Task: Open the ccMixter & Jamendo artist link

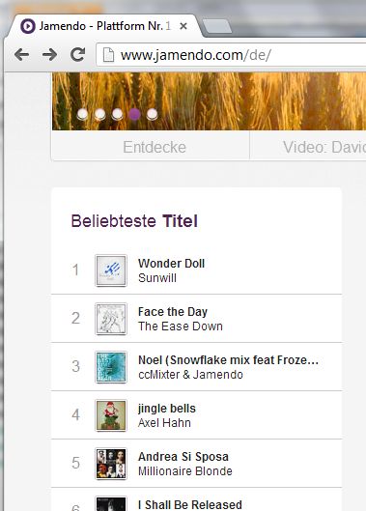Action: coord(190,375)
